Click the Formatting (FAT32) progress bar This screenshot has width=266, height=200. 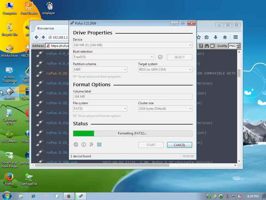tap(133, 133)
